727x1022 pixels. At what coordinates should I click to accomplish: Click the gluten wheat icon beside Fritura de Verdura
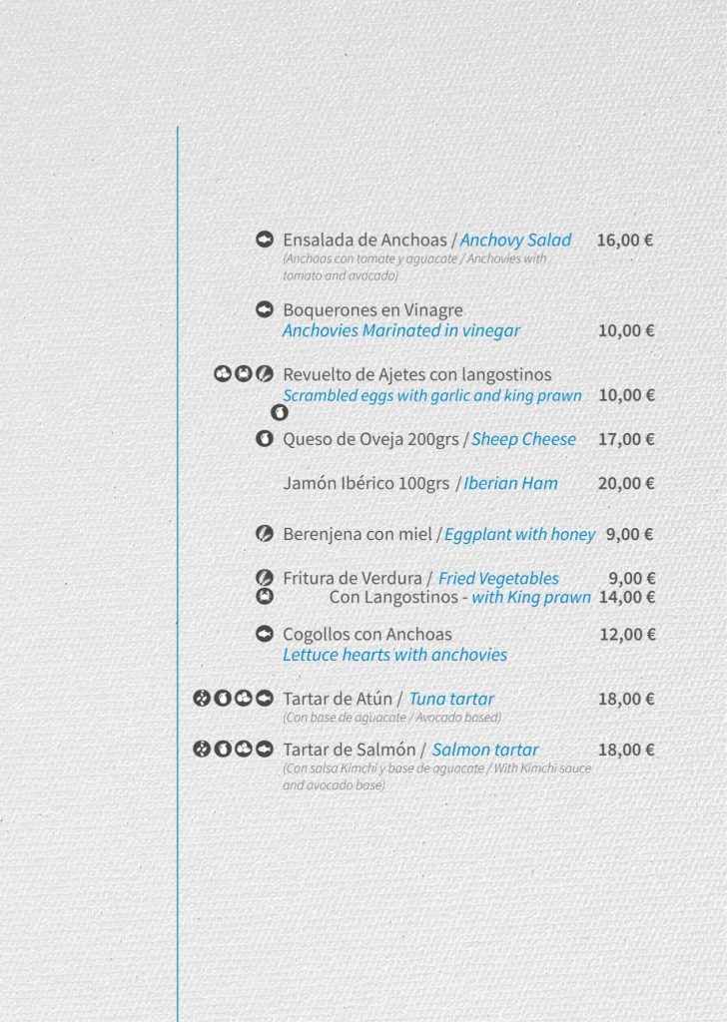point(264,578)
